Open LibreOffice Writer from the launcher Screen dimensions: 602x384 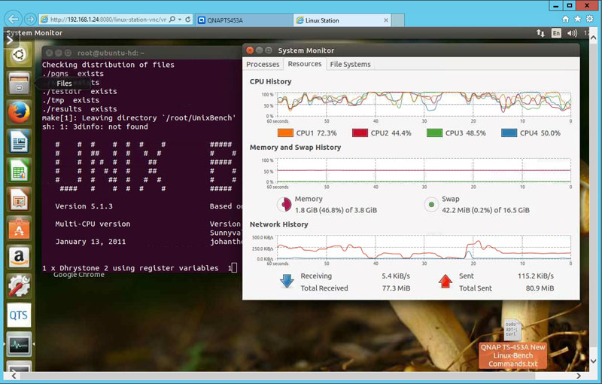[19, 142]
